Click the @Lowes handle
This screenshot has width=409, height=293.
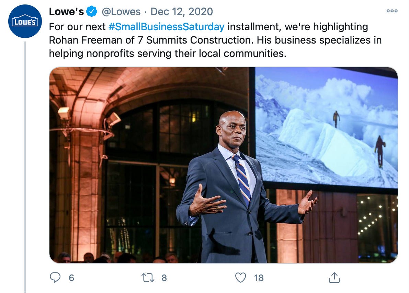click(121, 11)
